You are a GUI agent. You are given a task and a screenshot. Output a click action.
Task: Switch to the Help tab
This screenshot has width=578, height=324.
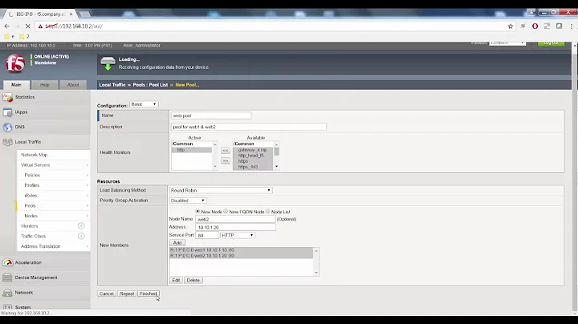pos(45,85)
